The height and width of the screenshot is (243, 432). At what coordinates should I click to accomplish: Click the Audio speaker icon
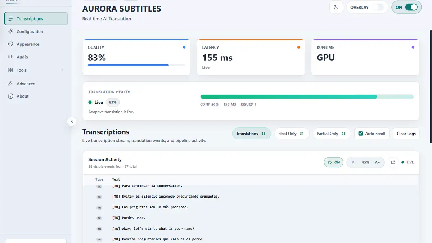click(x=11, y=57)
